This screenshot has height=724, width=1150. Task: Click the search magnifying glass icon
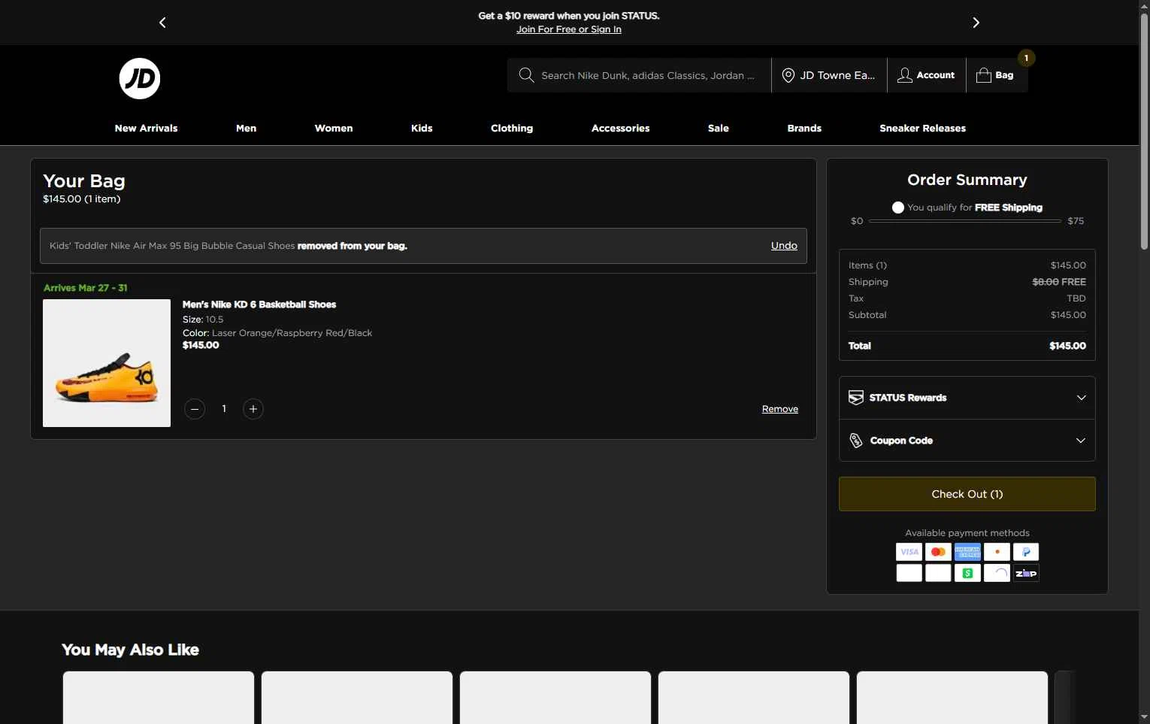tap(526, 75)
